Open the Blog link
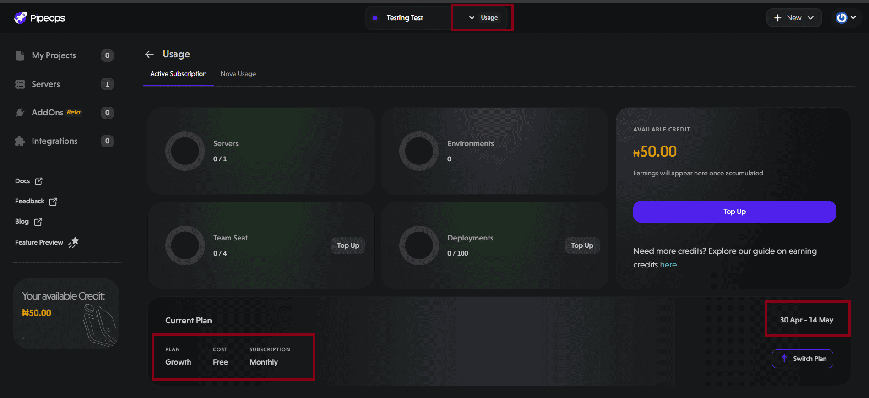 coord(28,222)
